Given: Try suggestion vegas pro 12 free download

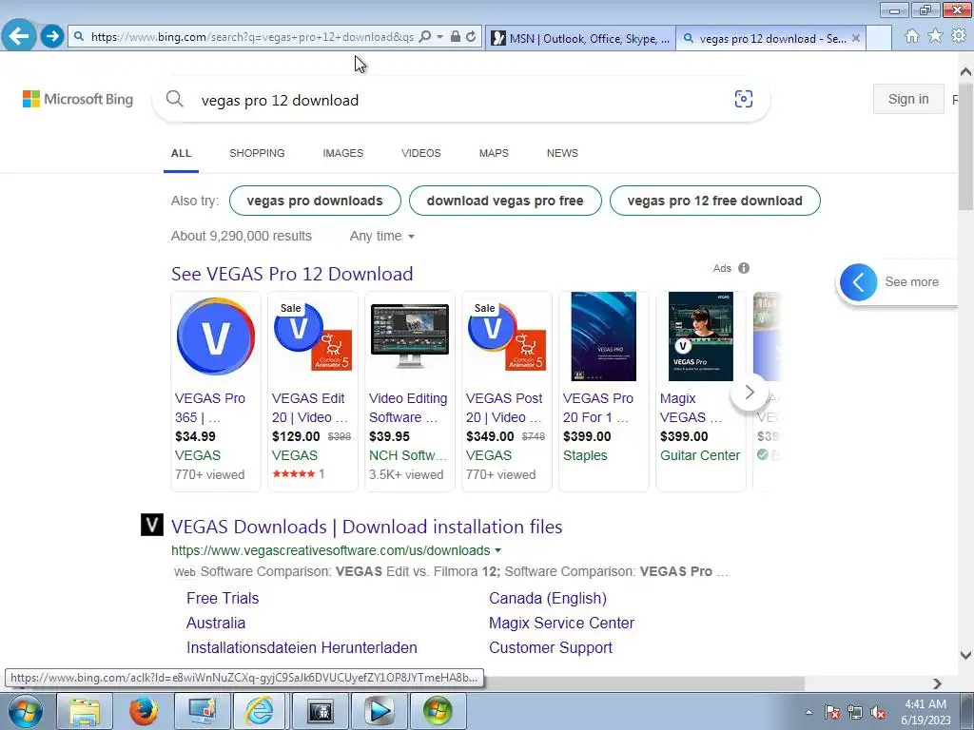Looking at the screenshot, I should coord(715,201).
